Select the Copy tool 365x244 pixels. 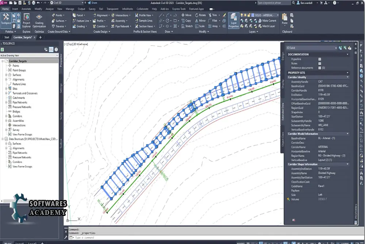(186, 21)
